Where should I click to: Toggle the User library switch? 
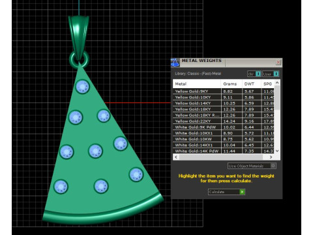[276, 74]
